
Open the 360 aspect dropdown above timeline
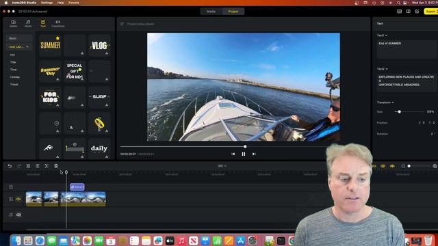(222, 166)
